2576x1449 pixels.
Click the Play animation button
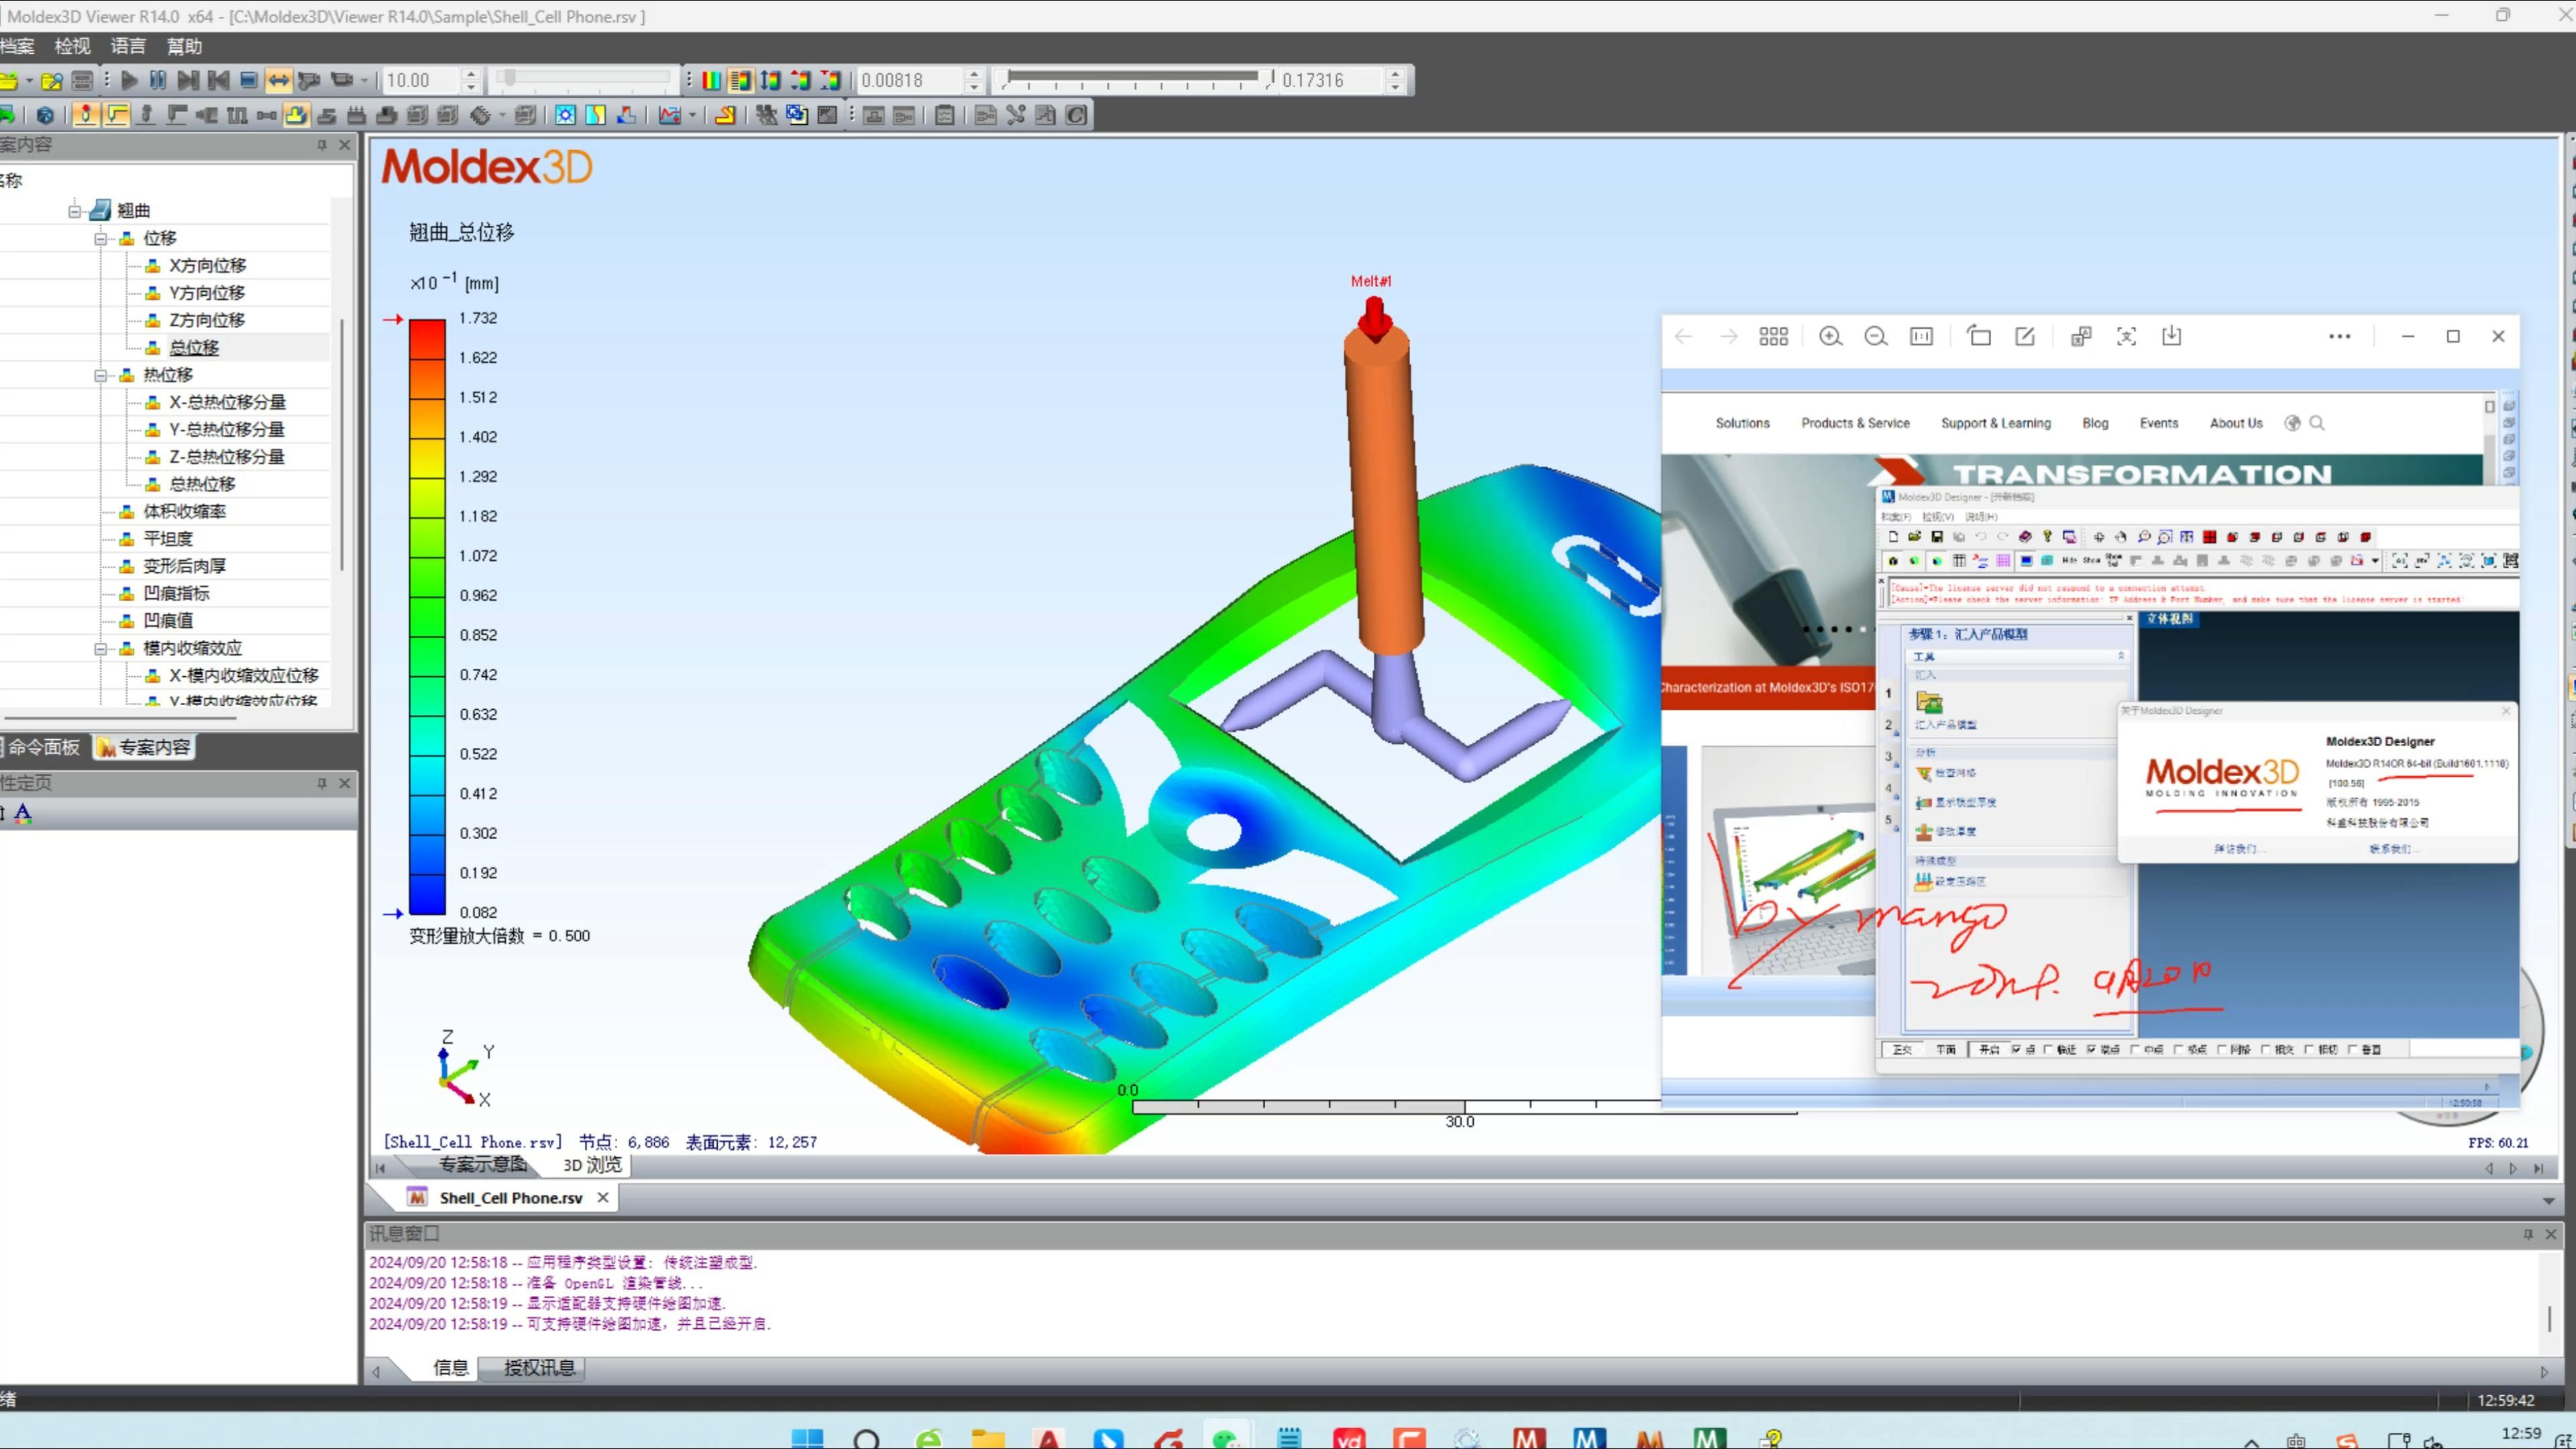[129, 80]
